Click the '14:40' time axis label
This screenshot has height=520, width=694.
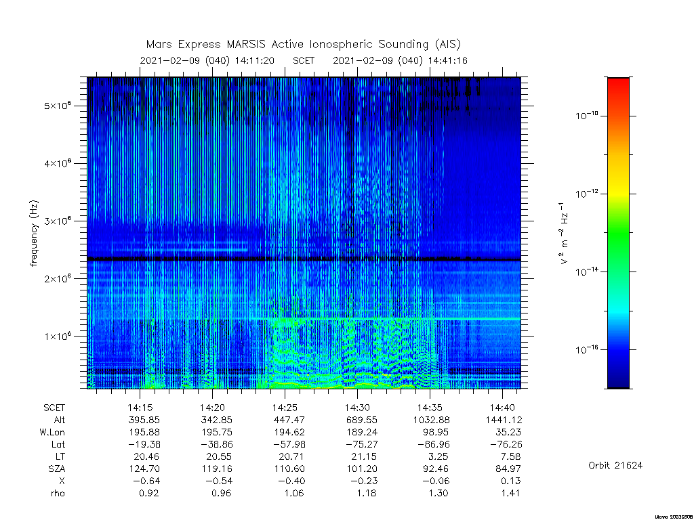coord(502,408)
